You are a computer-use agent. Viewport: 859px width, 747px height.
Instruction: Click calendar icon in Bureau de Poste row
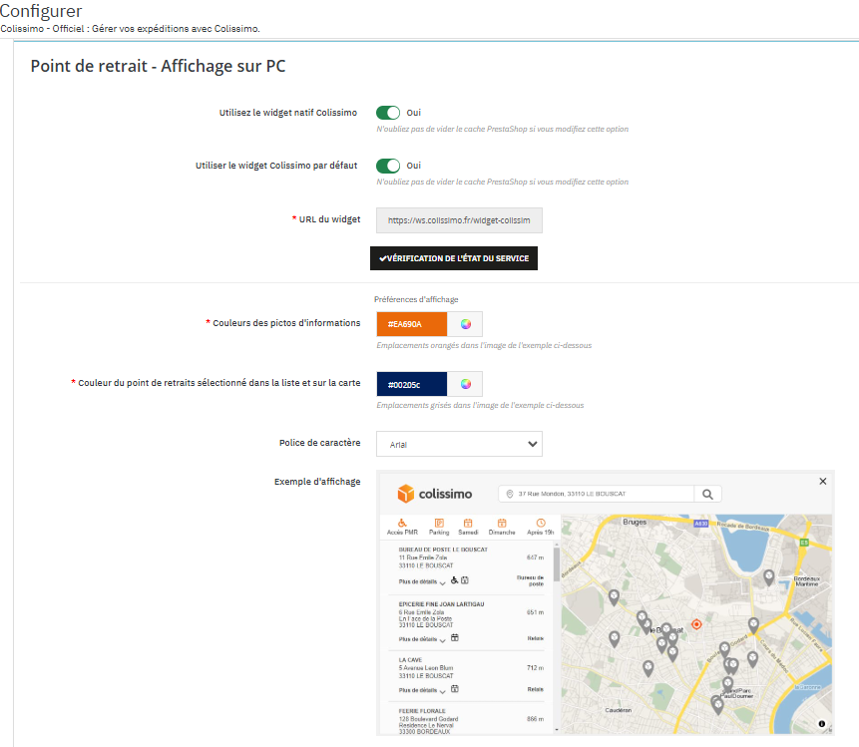(465, 580)
